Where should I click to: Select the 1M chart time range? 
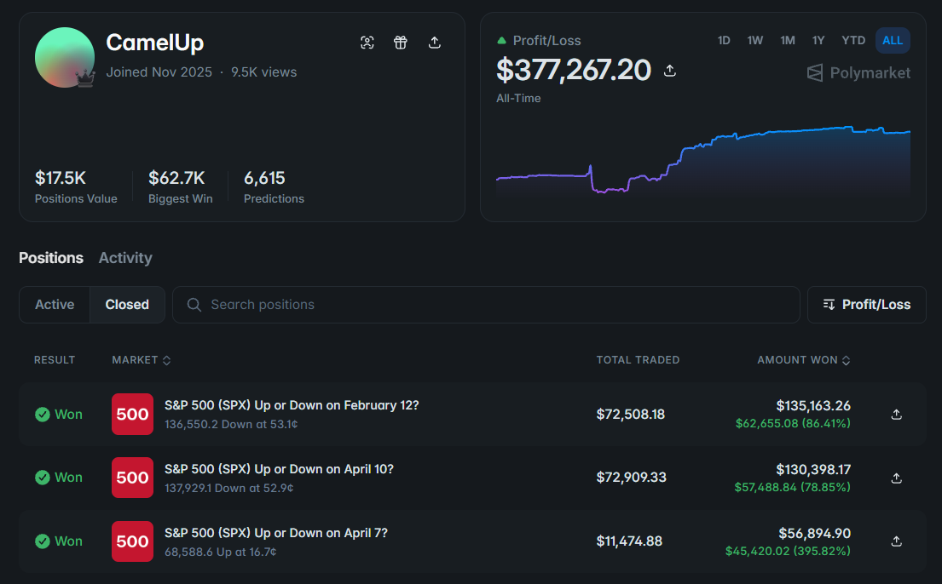point(788,41)
